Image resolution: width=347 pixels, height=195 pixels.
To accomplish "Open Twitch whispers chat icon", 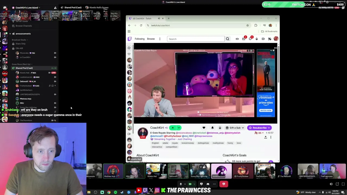I will [250, 39].
